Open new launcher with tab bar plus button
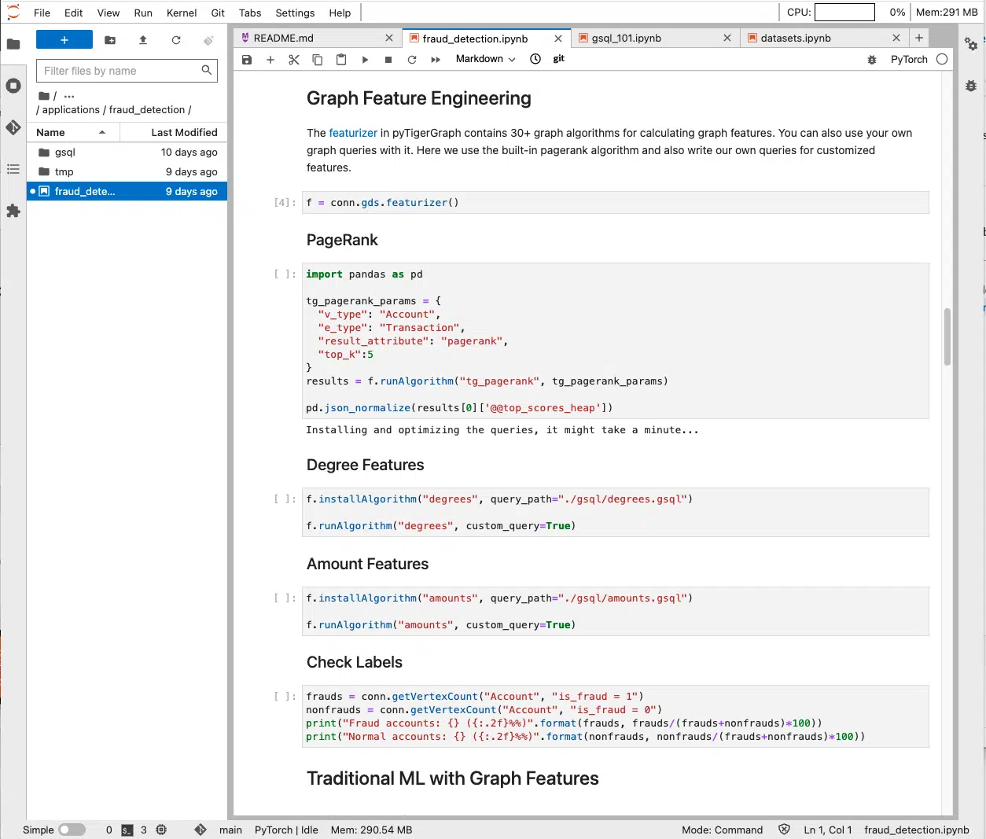The width and height of the screenshot is (986, 839). click(x=919, y=38)
